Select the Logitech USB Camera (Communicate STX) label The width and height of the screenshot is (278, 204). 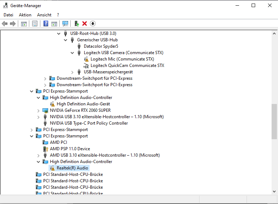point(123,53)
